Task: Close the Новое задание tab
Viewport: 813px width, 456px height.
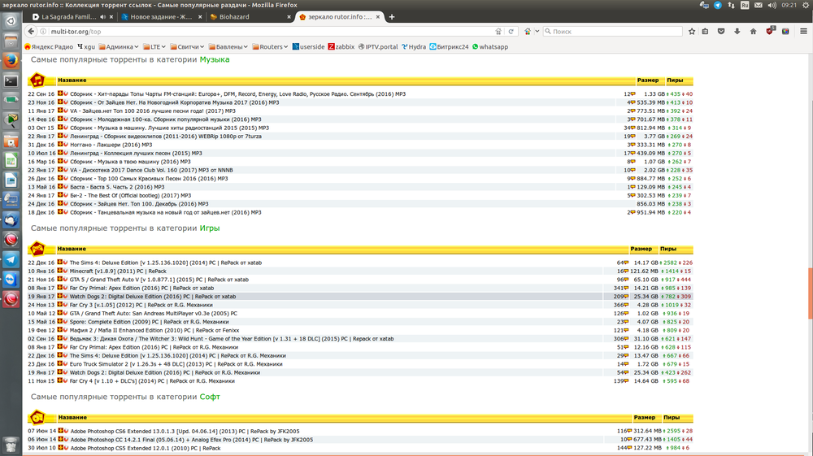Action: point(200,17)
